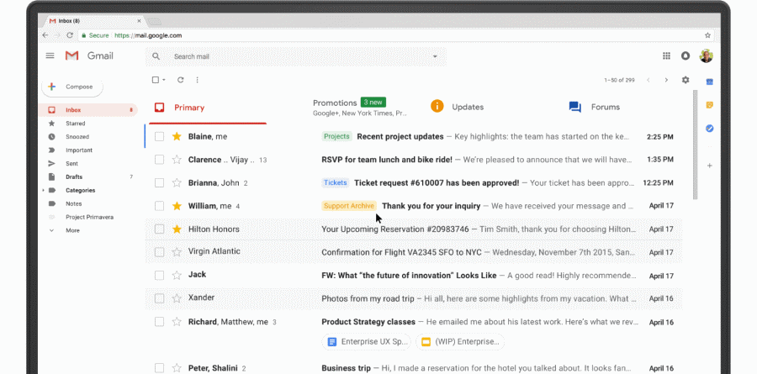Bookmark this page with the star icon

[707, 35]
